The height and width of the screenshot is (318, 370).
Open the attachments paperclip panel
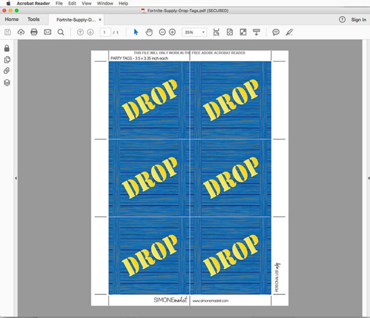point(7,71)
